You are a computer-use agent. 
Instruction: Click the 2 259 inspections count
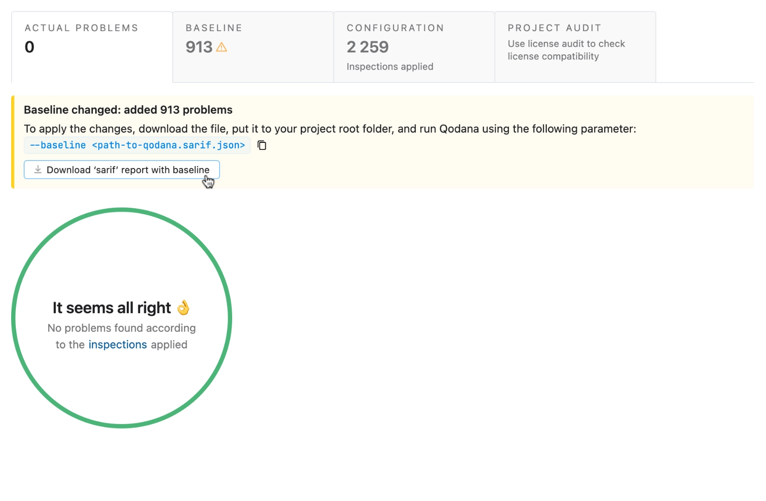pos(368,47)
